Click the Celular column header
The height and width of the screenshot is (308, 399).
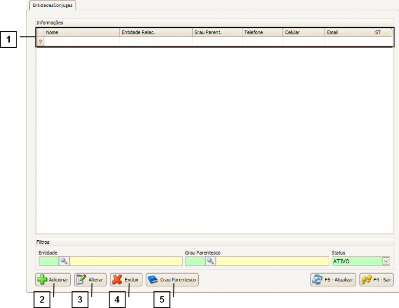pyautogui.click(x=303, y=32)
